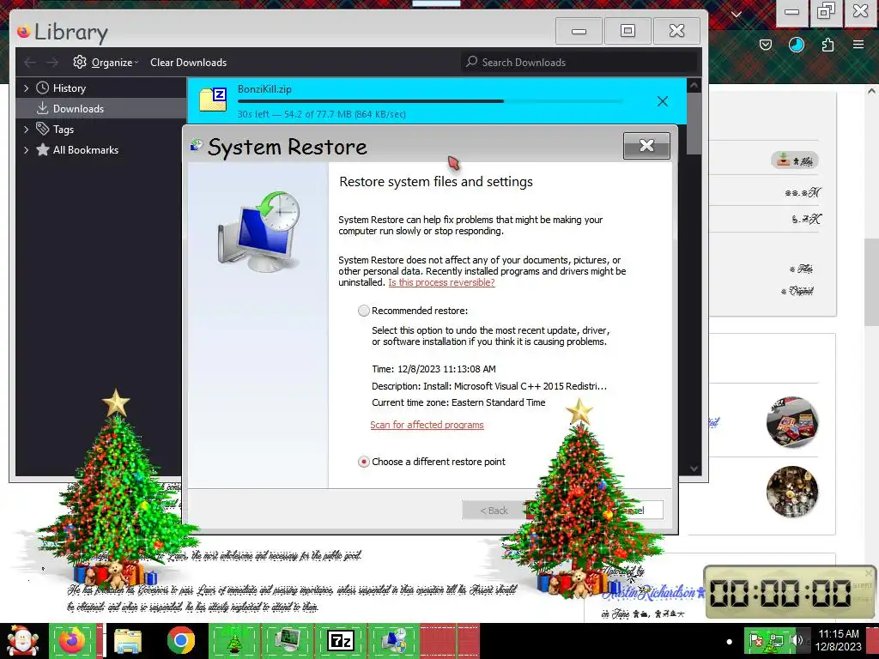Open Firefox downloads progress indicator
The image size is (879, 659).
pyautogui.click(x=796, y=45)
